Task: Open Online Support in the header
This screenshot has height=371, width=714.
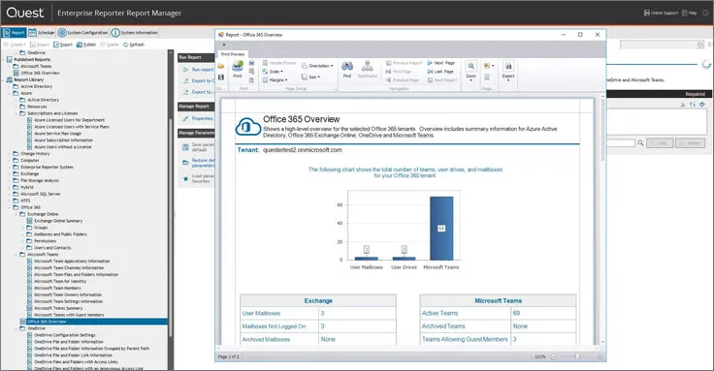Action: 661,14
